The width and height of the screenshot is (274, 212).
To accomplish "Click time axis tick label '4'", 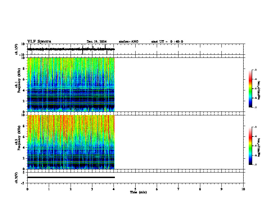I will (x=114, y=189).
